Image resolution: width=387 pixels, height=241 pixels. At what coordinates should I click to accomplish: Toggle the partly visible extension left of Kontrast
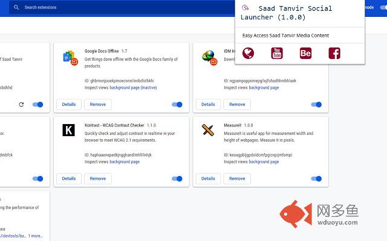tap(37, 179)
